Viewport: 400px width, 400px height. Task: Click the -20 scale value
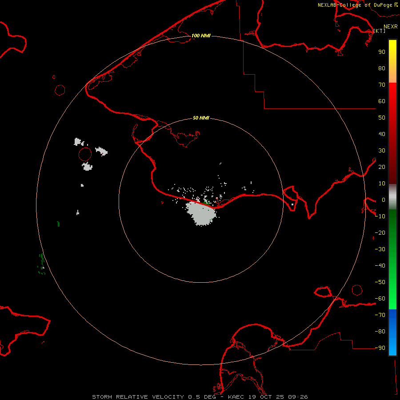point(380,232)
